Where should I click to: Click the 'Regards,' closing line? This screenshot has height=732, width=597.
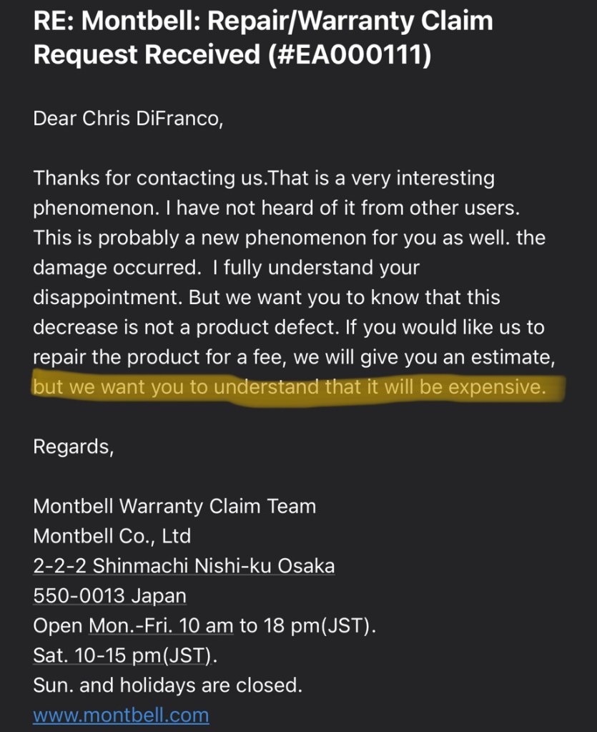(x=74, y=446)
